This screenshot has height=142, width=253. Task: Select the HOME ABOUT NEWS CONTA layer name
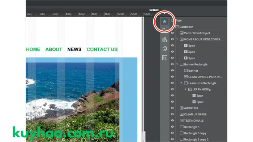[203, 39]
